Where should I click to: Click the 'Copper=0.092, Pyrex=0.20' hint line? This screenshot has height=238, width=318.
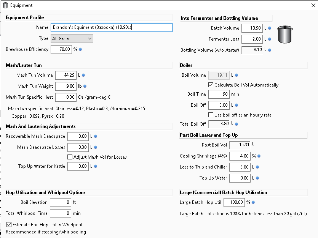(x=38, y=116)
